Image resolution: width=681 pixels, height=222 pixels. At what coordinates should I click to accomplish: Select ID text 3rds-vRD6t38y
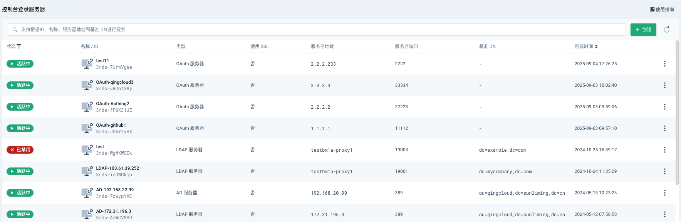[x=114, y=89]
